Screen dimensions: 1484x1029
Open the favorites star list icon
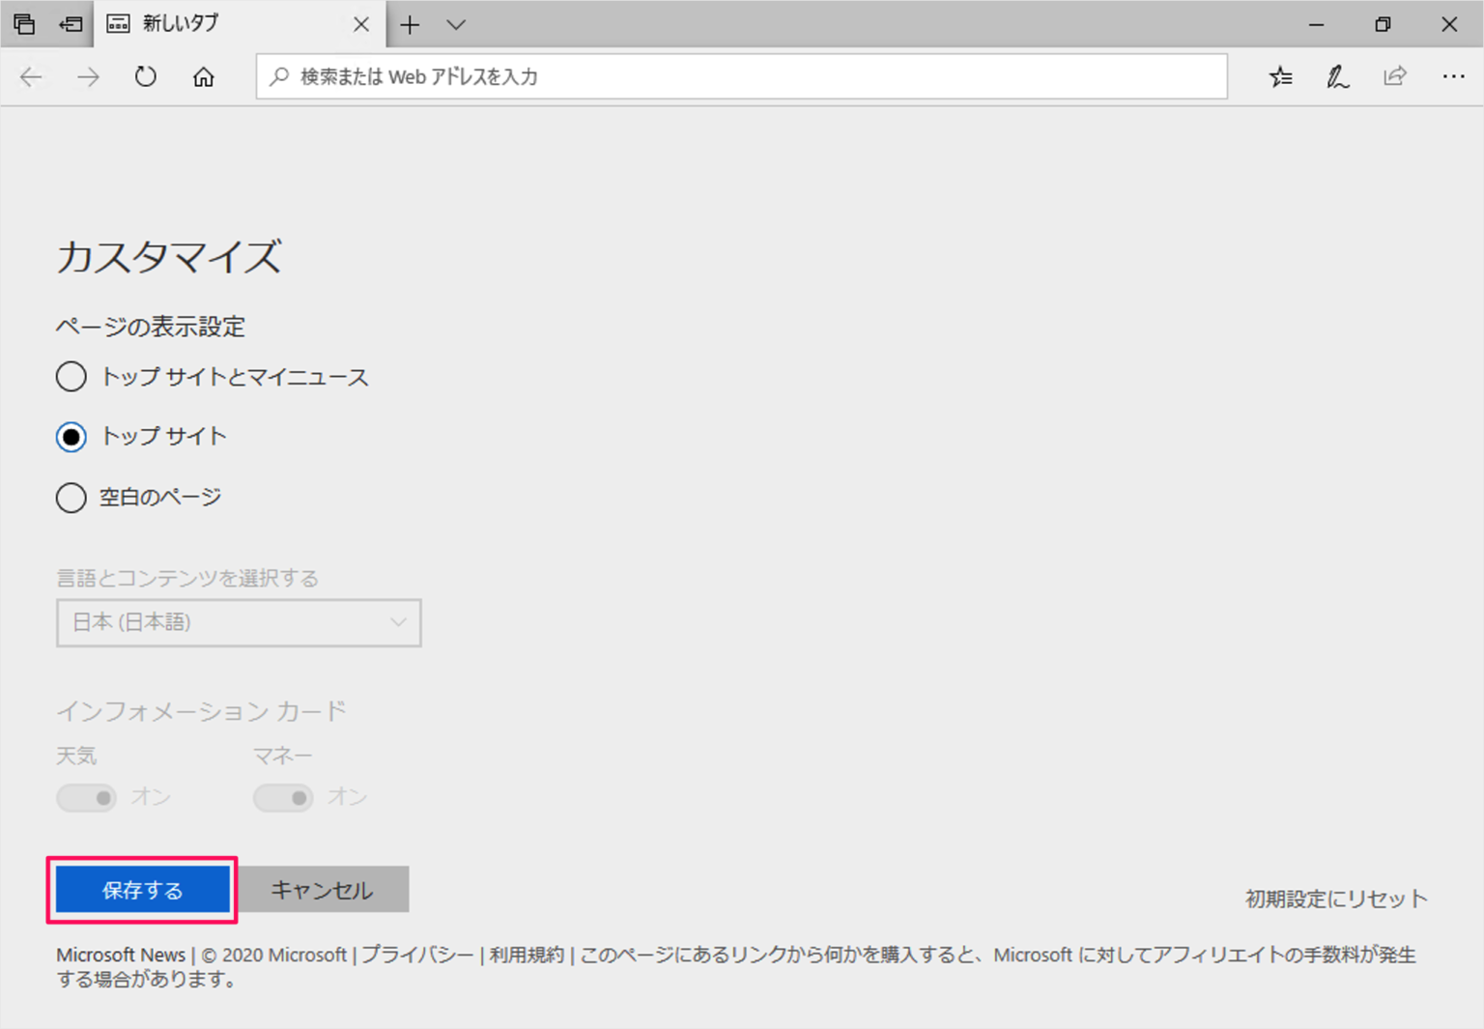click(1280, 76)
